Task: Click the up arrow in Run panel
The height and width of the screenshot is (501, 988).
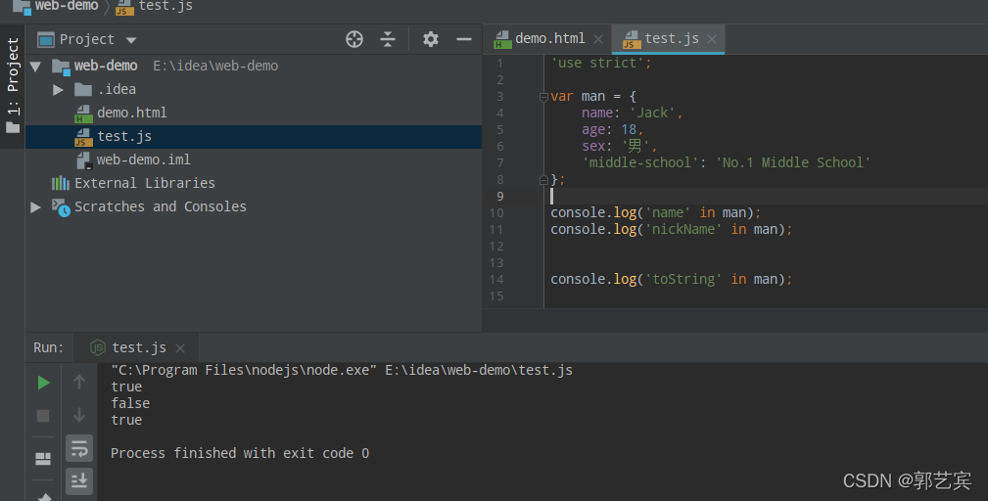Action: [x=79, y=382]
